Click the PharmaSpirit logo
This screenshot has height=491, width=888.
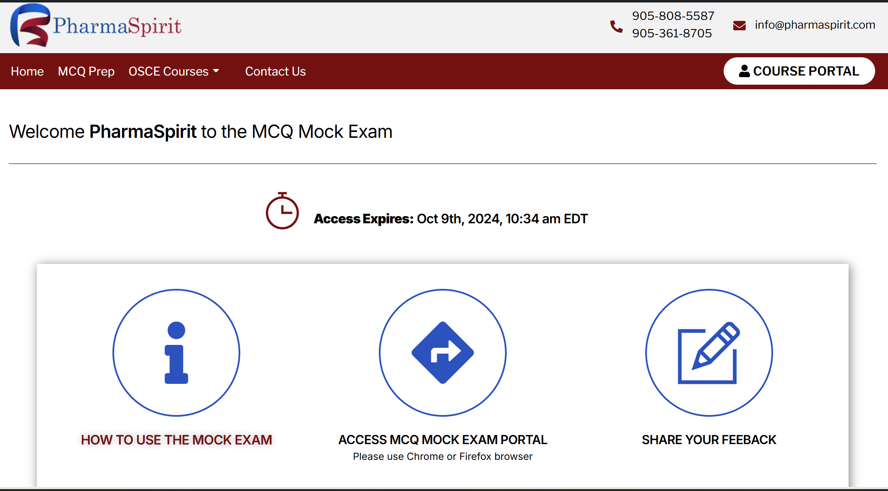pyautogui.click(x=96, y=26)
